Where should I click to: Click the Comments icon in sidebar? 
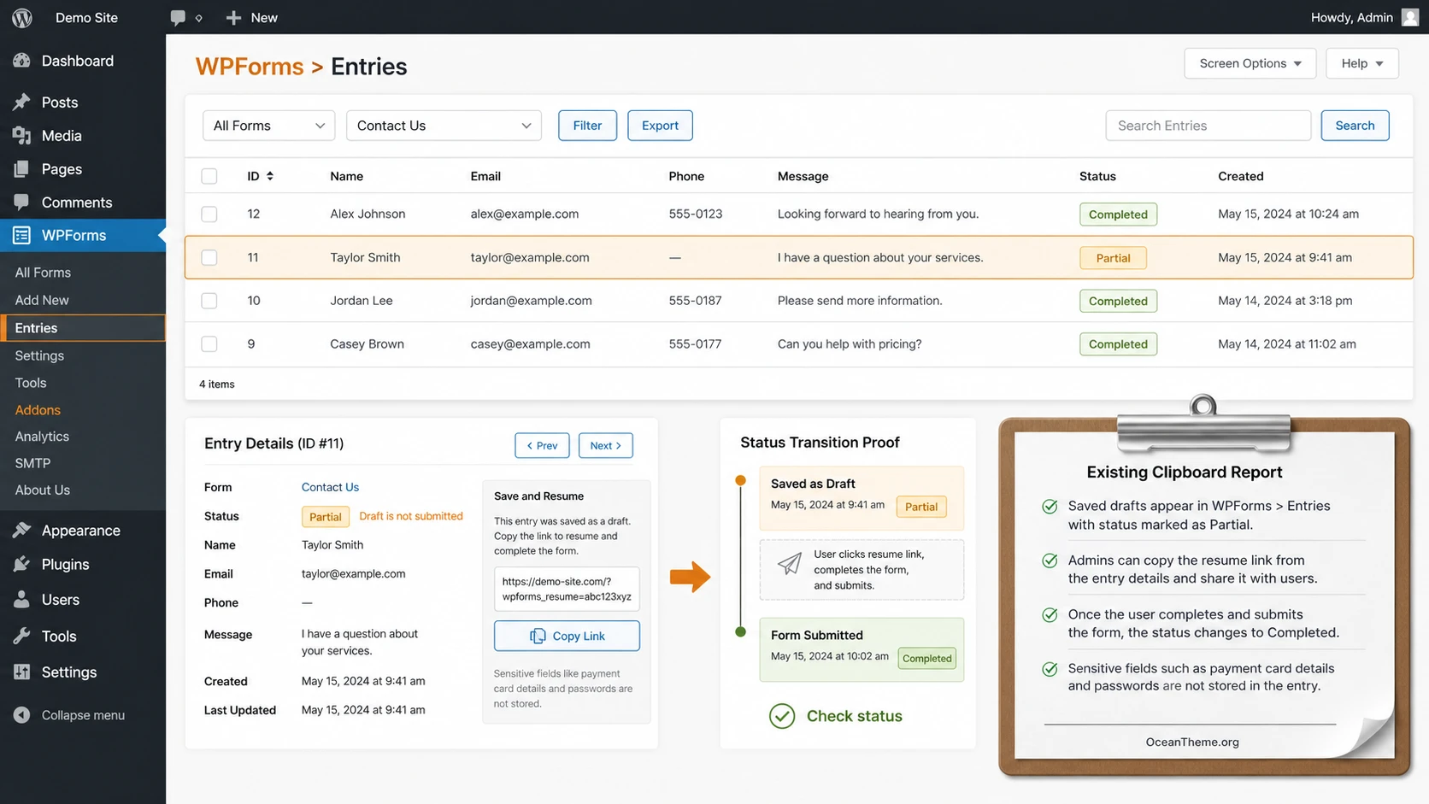coord(22,202)
